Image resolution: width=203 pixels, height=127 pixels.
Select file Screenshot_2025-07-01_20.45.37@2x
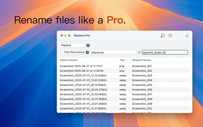point(83,90)
